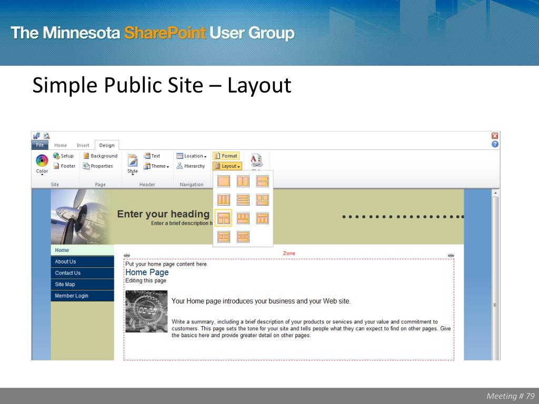Open the Color picker in Site group
Screen dimensions: 539x404
(42, 164)
